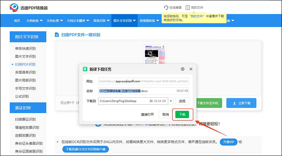
Task: Select 图片局部识别 in the sidebar
Action: click(25, 80)
